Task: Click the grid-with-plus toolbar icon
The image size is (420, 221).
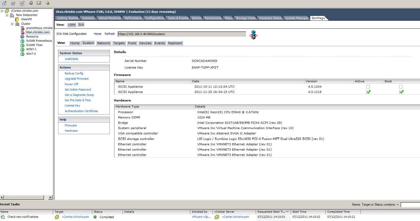Action: coord(22,3)
